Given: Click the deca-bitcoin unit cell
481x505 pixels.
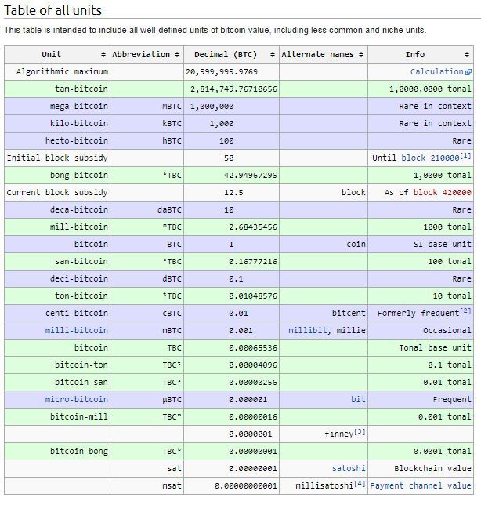Looking at the screenshot, I should 57,209.
